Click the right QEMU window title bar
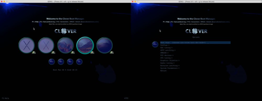 (196, 2)
